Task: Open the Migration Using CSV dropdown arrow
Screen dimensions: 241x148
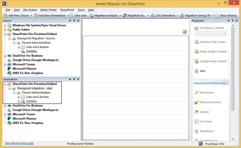Action: click(213, 15)
